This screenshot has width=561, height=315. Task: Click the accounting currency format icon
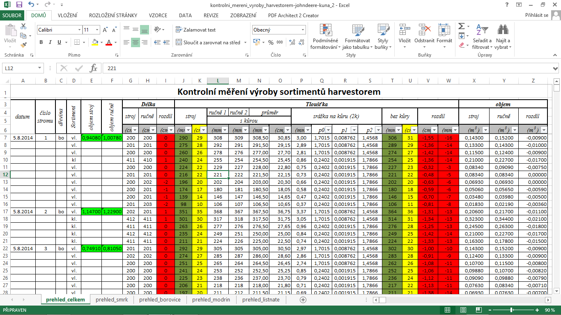tap(257, 42)
